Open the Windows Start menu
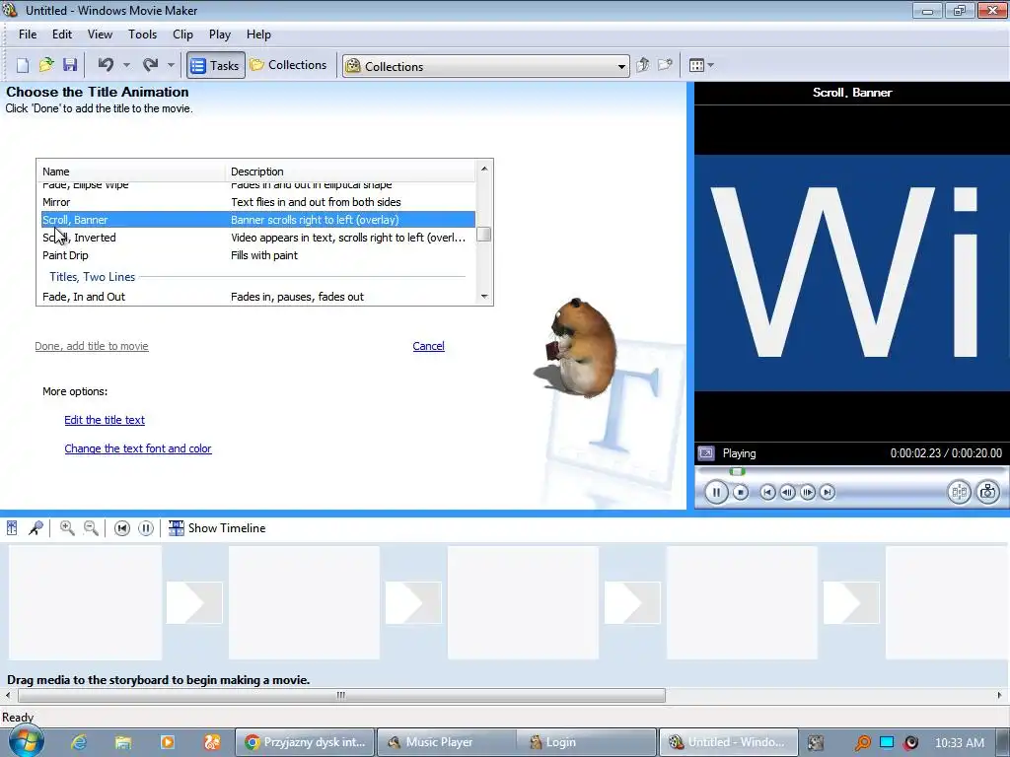The height and width of the screenshot is (757, 1010). [x=26, y=741]
